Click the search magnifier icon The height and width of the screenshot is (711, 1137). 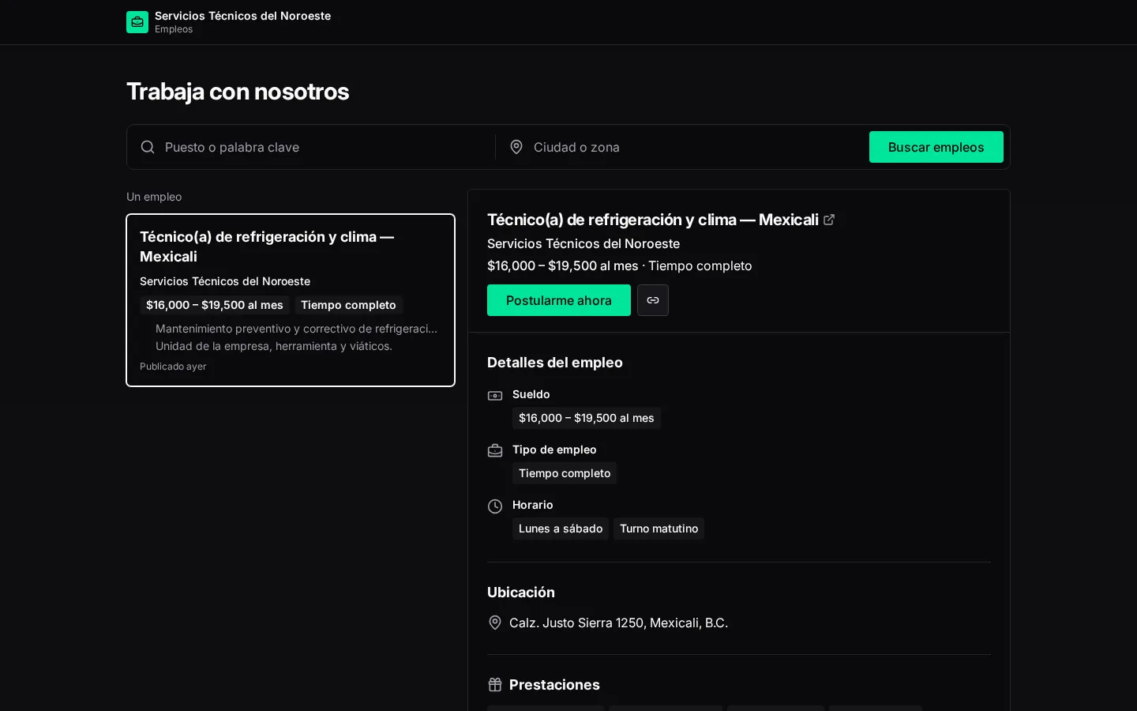pyautogui.click(x=148, y=147)
